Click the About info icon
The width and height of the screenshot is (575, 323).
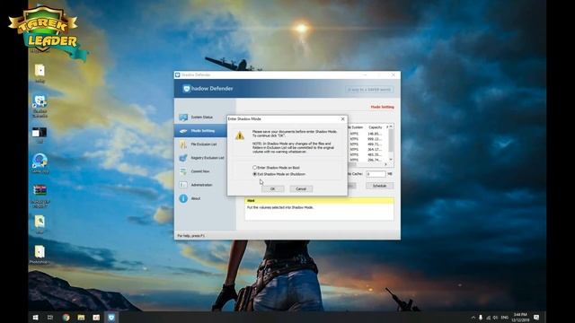click(183, 198)
